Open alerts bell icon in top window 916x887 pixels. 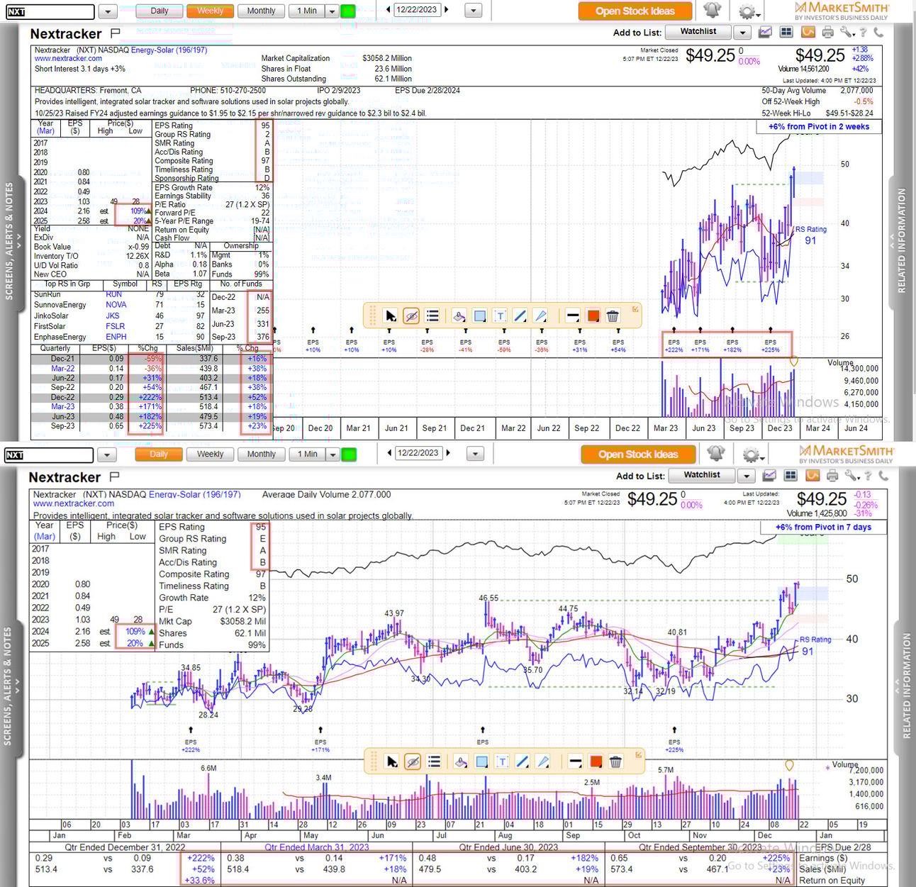pyautogui.click(x=713, y=11)
